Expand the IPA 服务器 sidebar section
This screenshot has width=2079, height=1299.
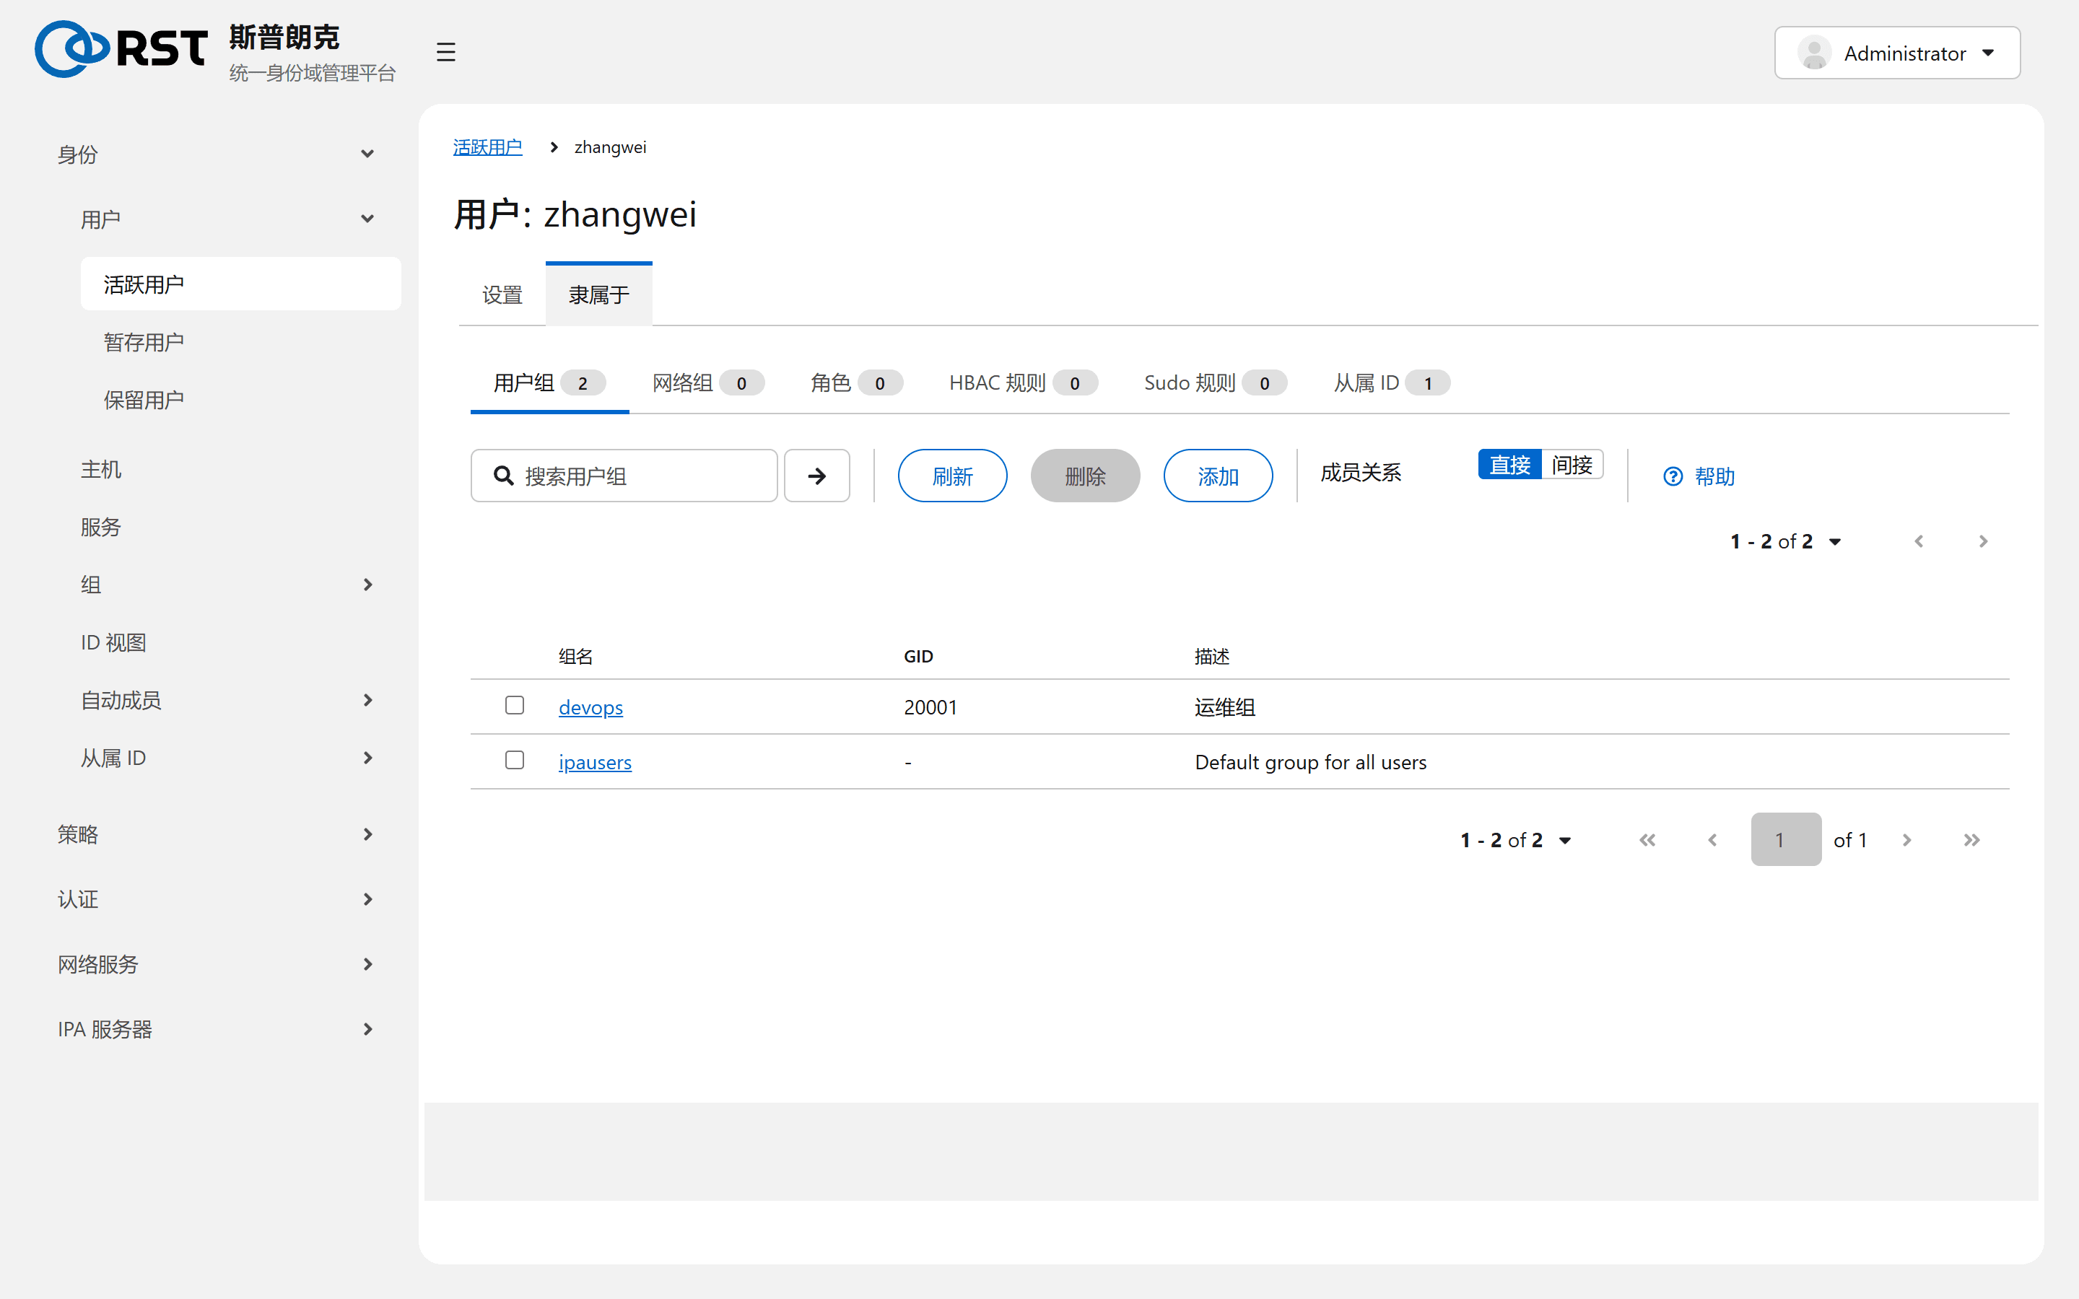pos(217,1029)
